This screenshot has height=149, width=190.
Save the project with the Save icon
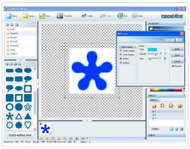coord(42,16)
